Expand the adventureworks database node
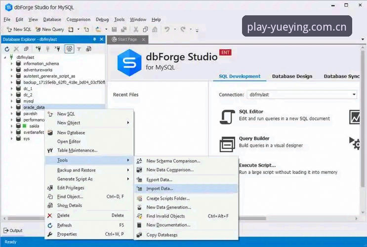This screenshot has height=247, width=367. [x=11, y=70]
